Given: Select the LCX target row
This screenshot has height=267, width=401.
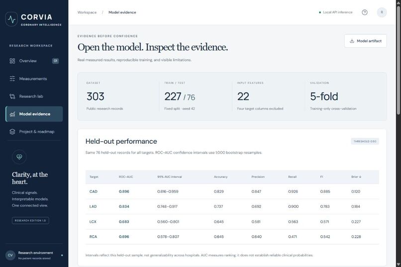Looking at the screenshot, I should (x=232, y=222).
